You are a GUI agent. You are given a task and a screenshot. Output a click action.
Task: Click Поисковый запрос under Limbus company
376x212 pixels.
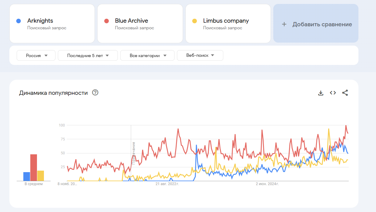tap(223, 28)
